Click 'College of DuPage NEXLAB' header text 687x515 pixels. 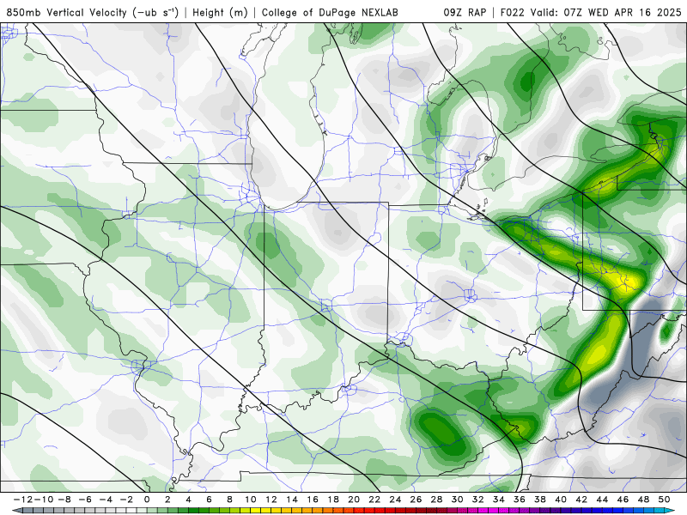(x=330, y=12)
